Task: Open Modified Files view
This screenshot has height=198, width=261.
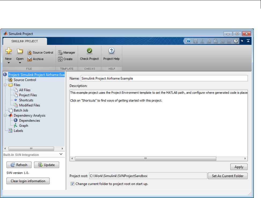Action: pyautogui.click(x=30, y=105)
